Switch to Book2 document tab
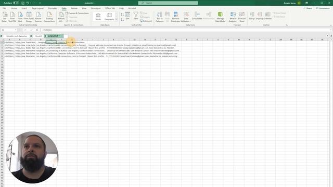This screenshot has height=187, width=333. (38, 36)
